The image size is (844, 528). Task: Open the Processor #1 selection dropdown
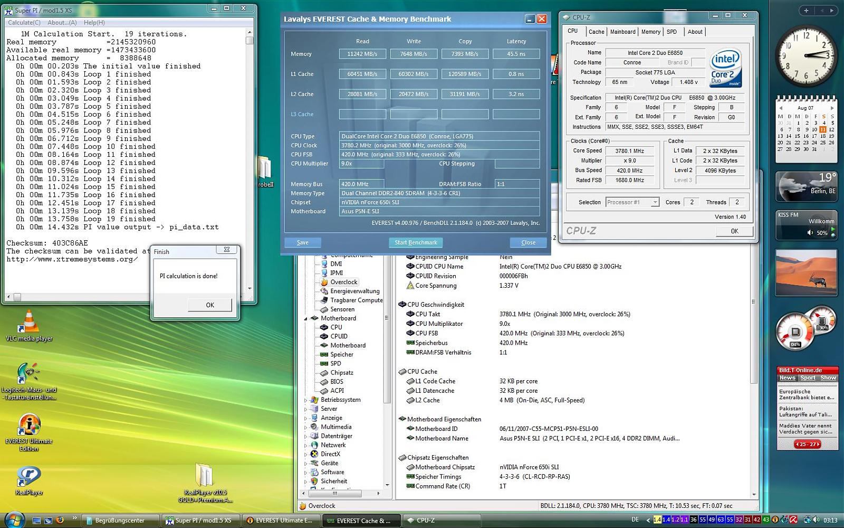tap(654, 202)
